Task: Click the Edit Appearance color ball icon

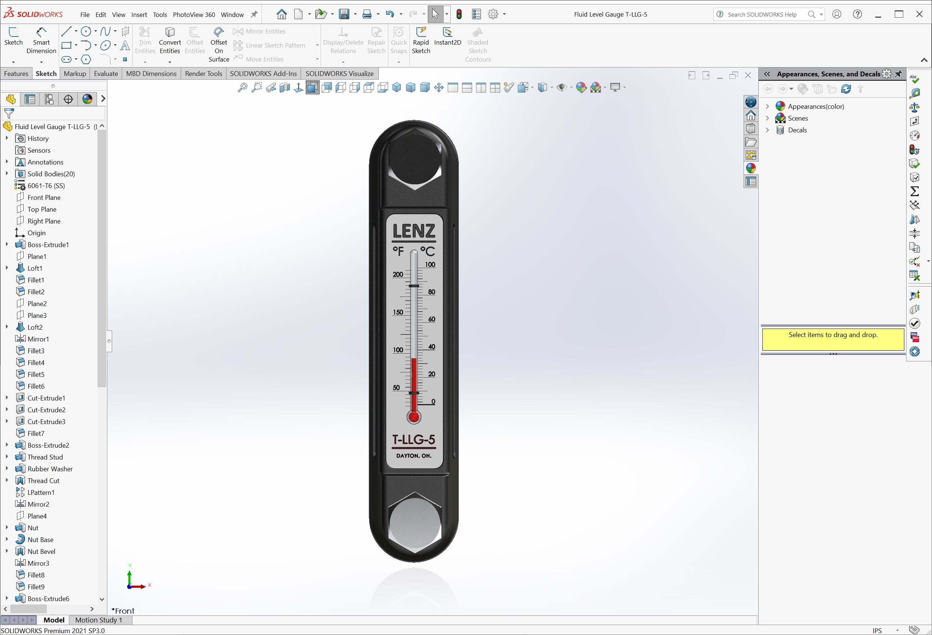Action: pyautogui.click(x=581, y=87)
